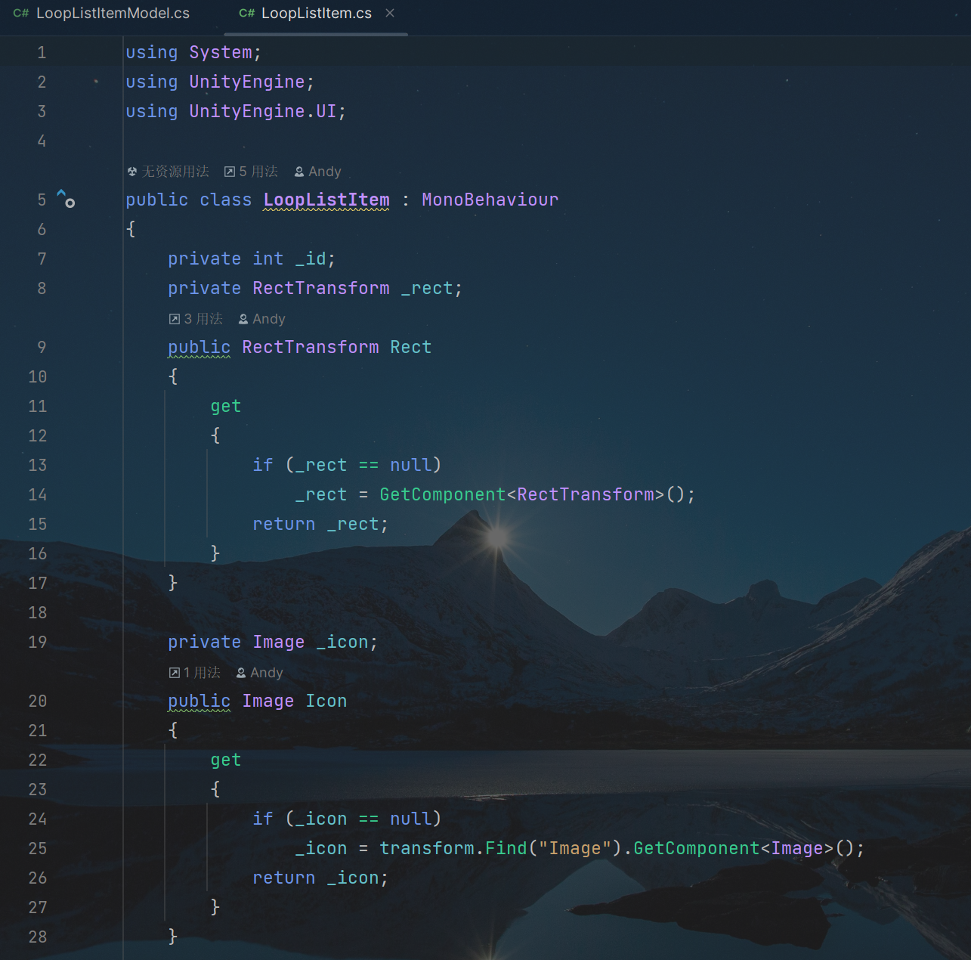The width and height of the screenshot is (971, 960).
Task: Click the _icon field declaration on line 19
Action: (342, 642)
